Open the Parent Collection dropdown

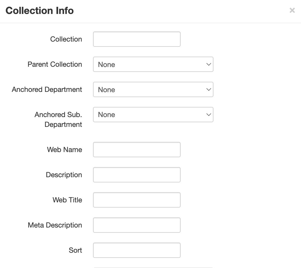[x=153, y=64]
